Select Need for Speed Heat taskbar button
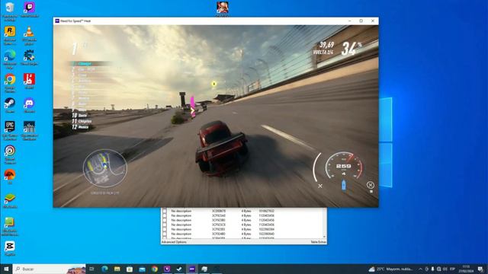 191,269
